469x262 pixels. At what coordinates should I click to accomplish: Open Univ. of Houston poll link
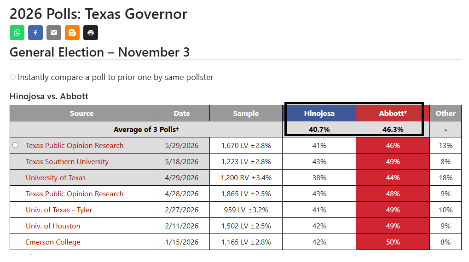pyautogui.click(x=53, y=226)
